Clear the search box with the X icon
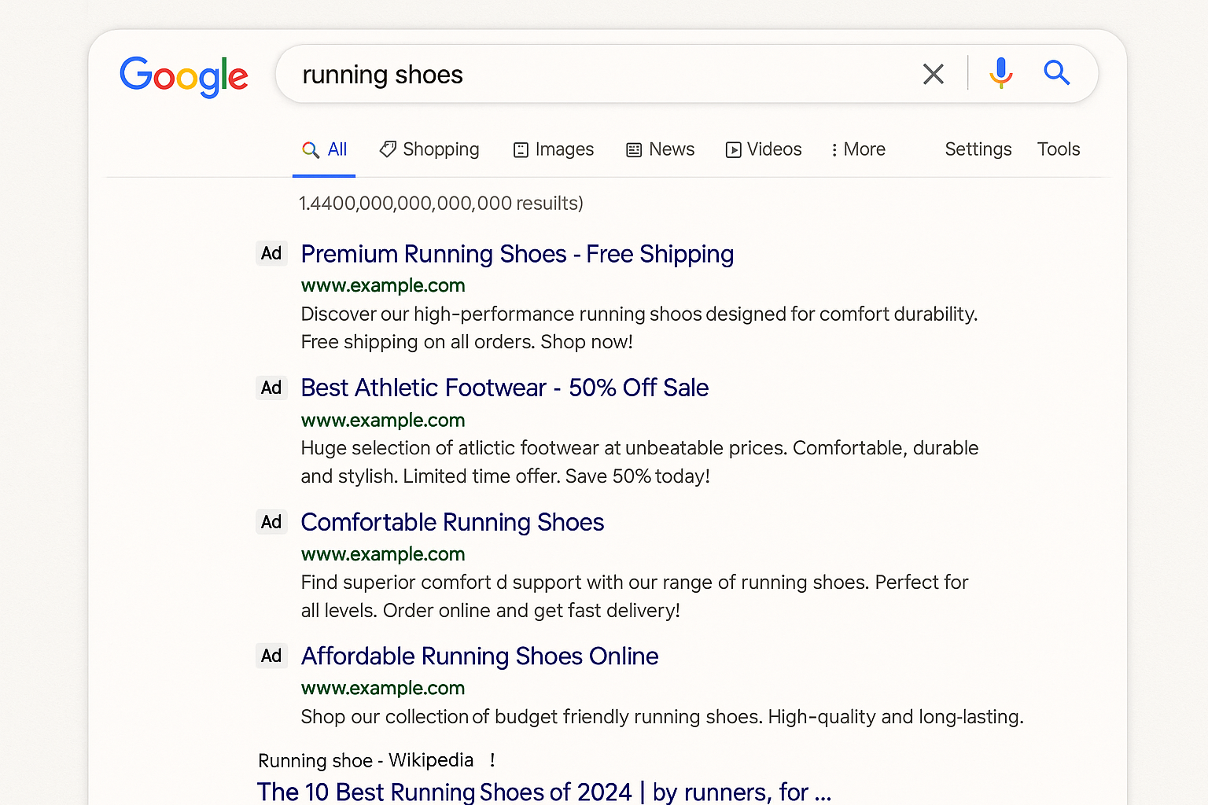1208x805 pixels. (x=933, y=74)
